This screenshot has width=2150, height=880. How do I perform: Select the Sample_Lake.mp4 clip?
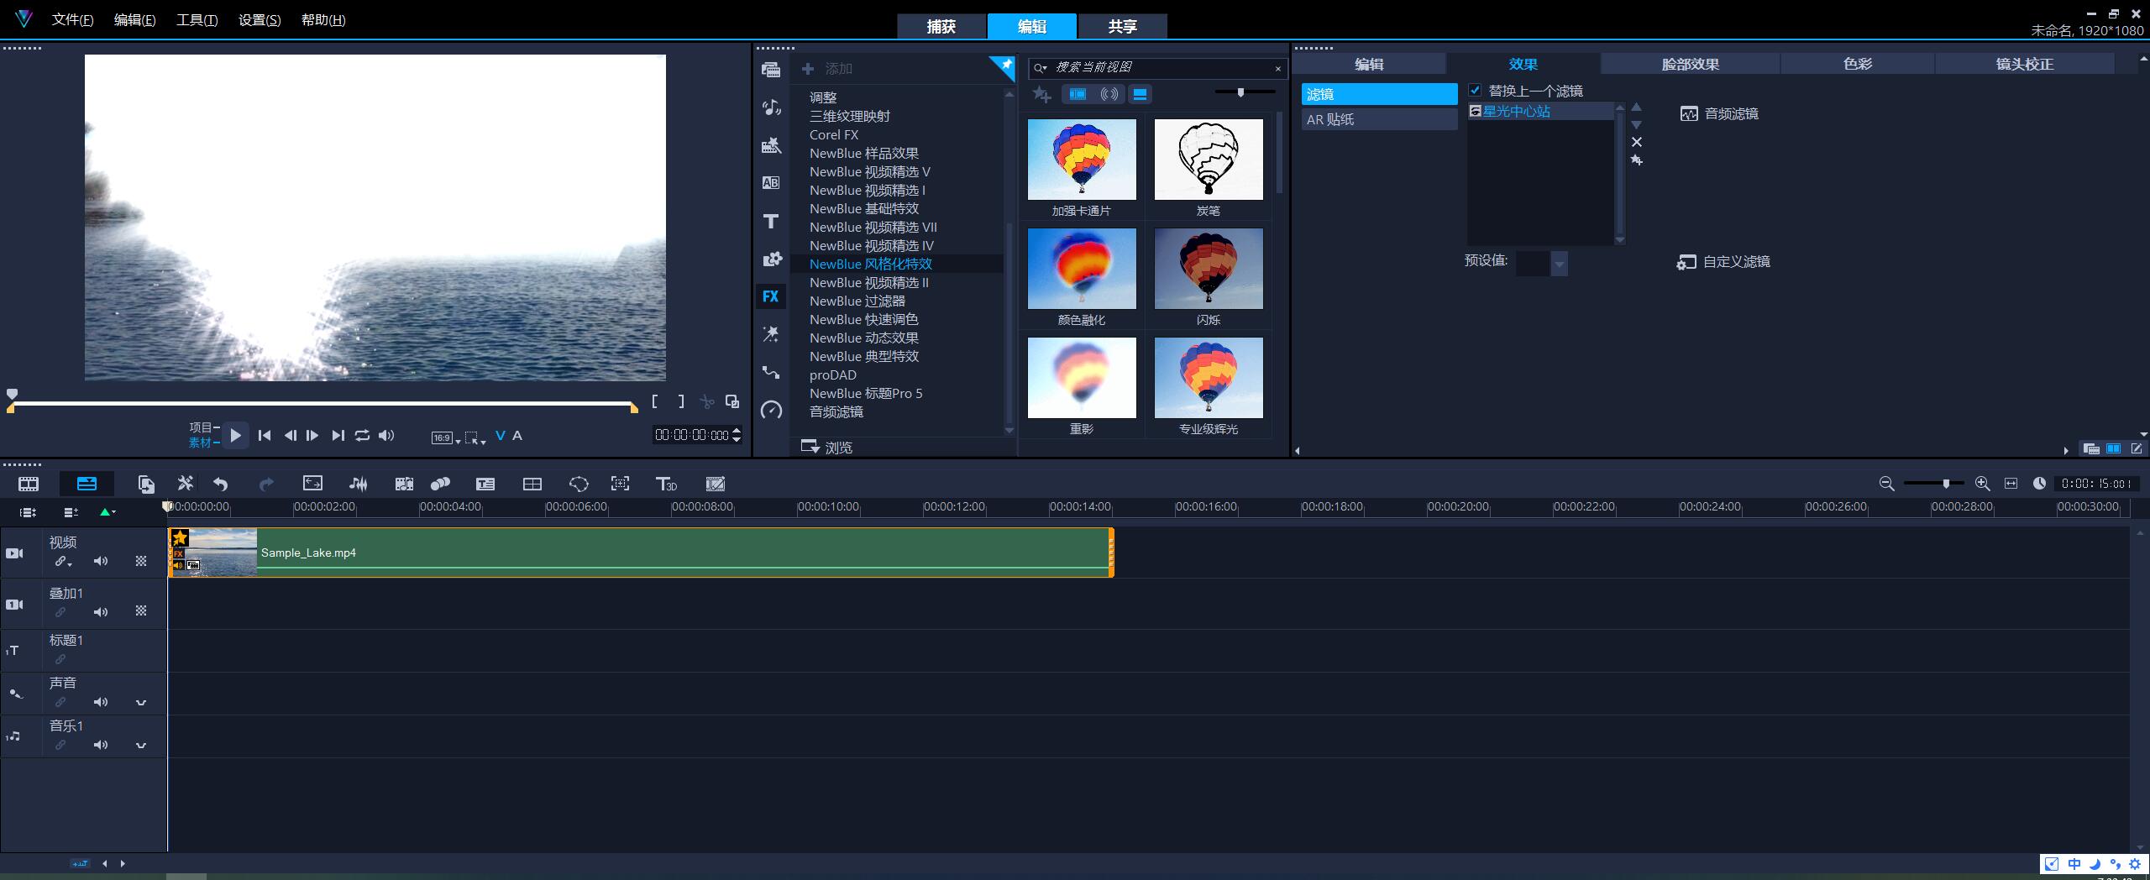click(x=641, y=553)
